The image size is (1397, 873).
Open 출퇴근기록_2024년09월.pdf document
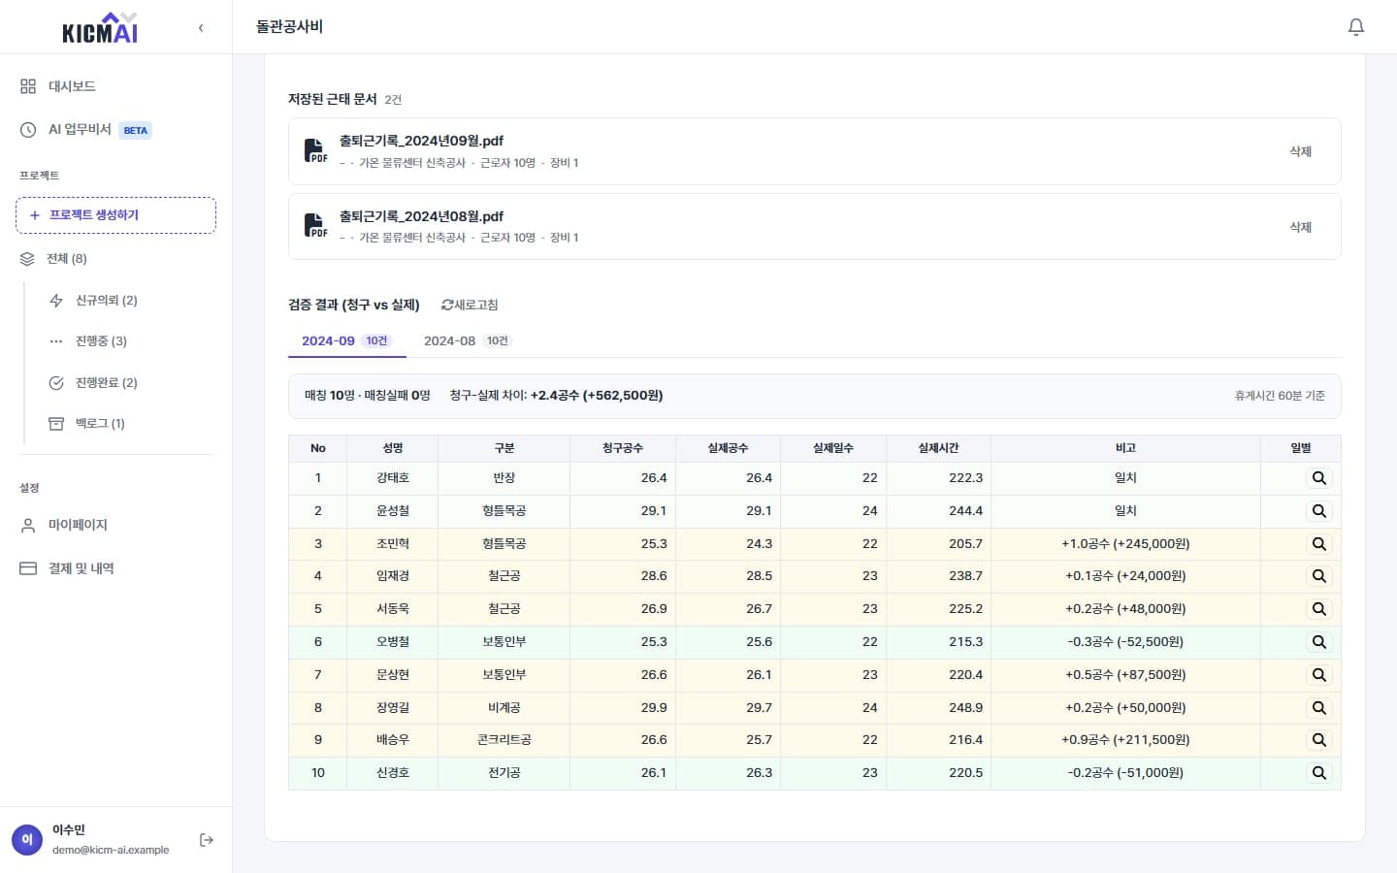click(x=421, y=141)
